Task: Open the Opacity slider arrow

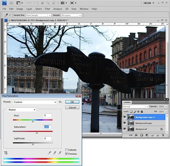Action: pyautogui.click(x=166, y=107)
